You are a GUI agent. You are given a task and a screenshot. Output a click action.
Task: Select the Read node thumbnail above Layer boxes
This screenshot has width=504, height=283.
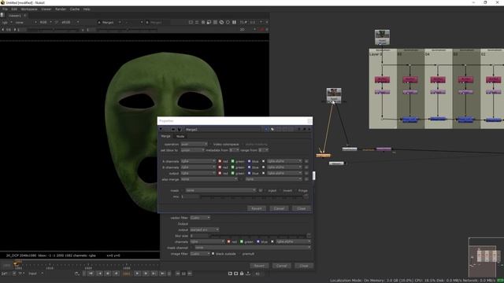(382, 37)
